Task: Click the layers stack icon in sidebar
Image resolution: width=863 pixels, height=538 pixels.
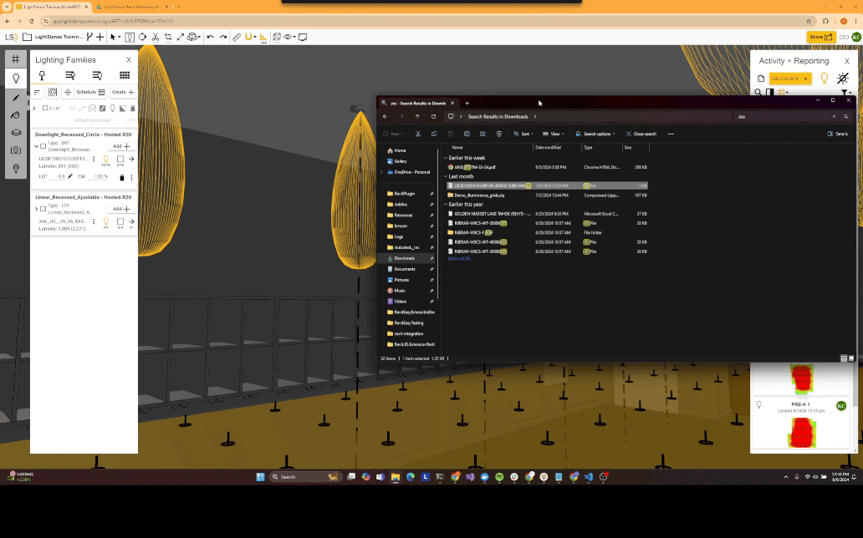Action: 15,133
